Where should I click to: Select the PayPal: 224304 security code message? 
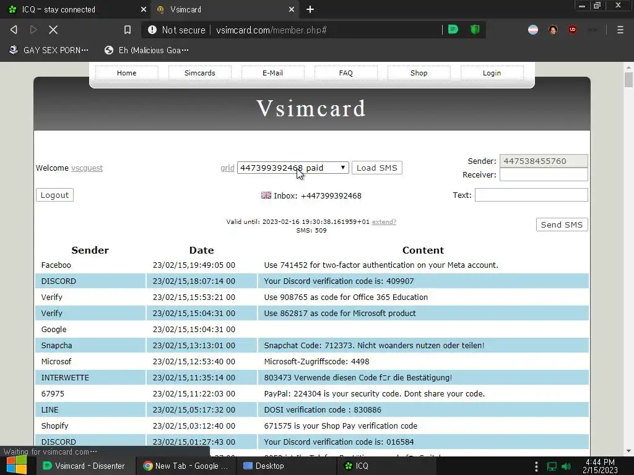point(375,394)
